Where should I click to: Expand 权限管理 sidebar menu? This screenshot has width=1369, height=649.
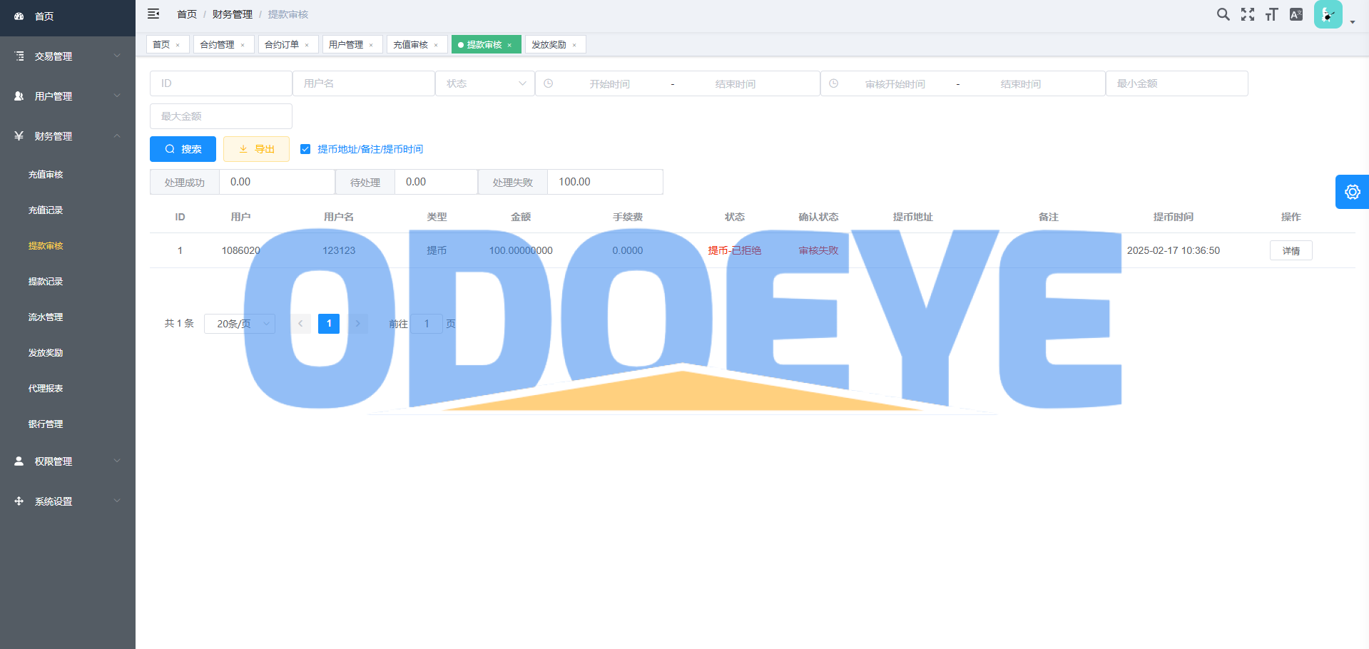pyautogui.click(x=68, y=461)
